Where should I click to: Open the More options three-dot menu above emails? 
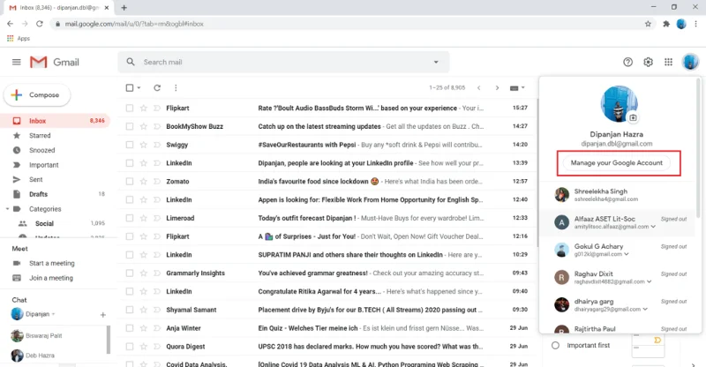pos(176,88)
